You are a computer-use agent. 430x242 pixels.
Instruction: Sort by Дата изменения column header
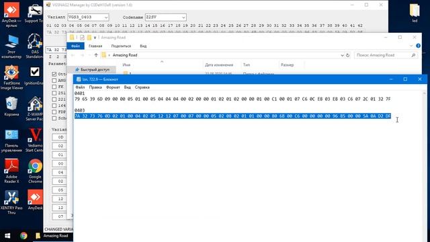(x=219, y=65)
